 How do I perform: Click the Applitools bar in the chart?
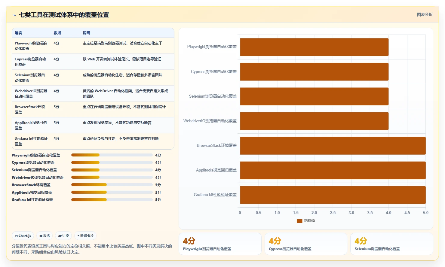click(x=333, y=170)
